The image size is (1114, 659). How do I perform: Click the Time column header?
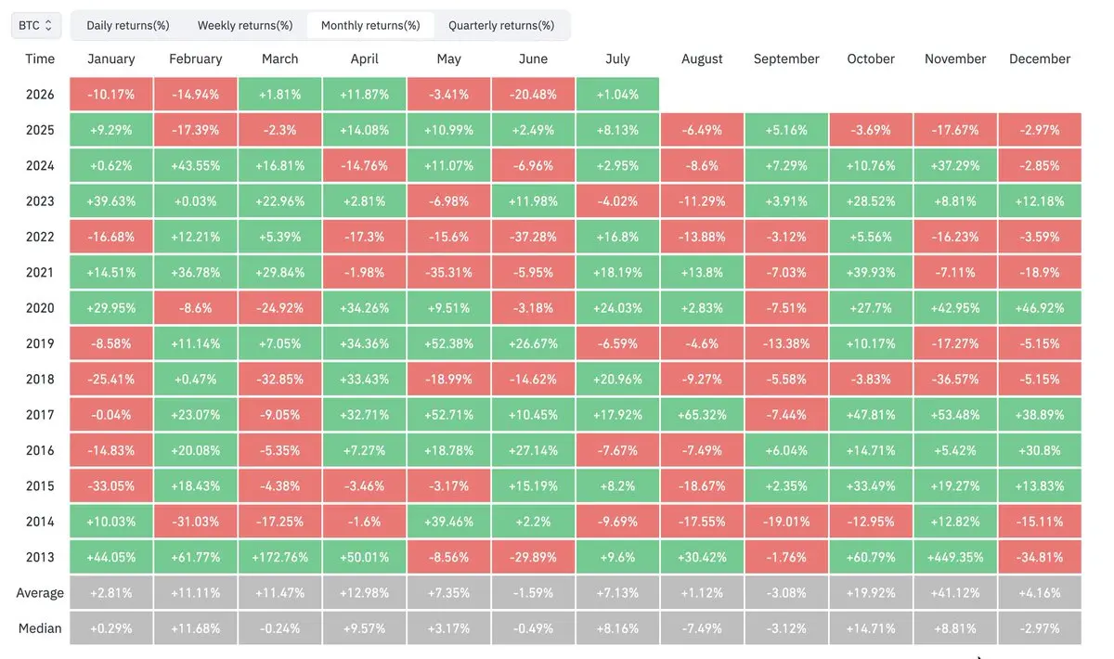pos(40,58)
